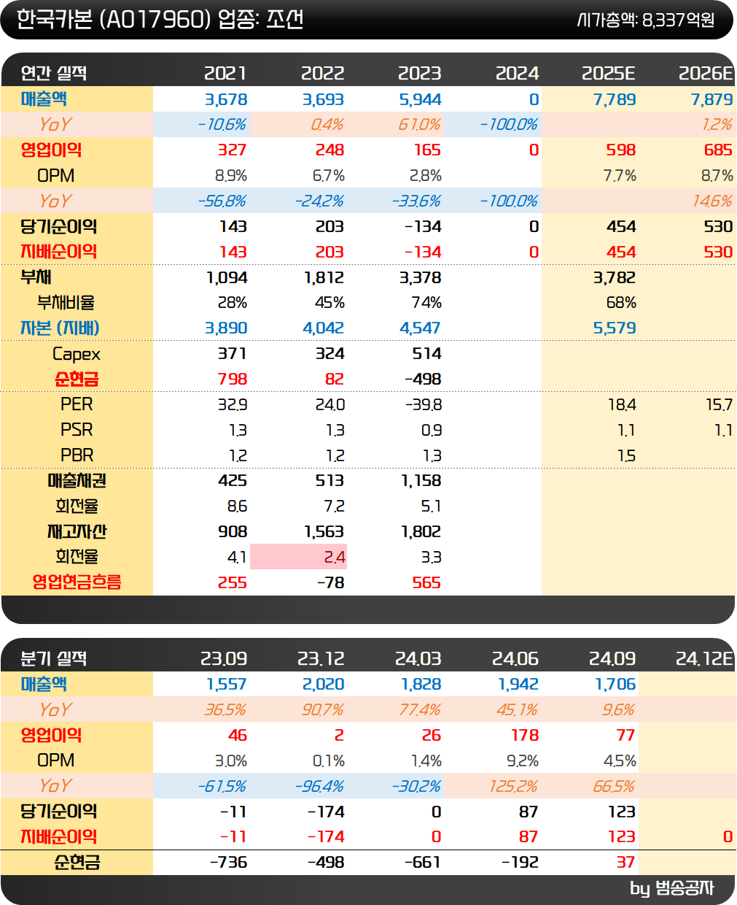Select the PSR row label

coord(77,430)
